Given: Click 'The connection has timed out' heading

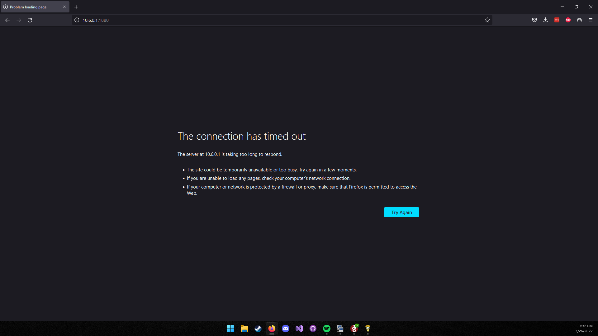Looking at the screenshot, I should pyautogui.click(x=242, y=136).
